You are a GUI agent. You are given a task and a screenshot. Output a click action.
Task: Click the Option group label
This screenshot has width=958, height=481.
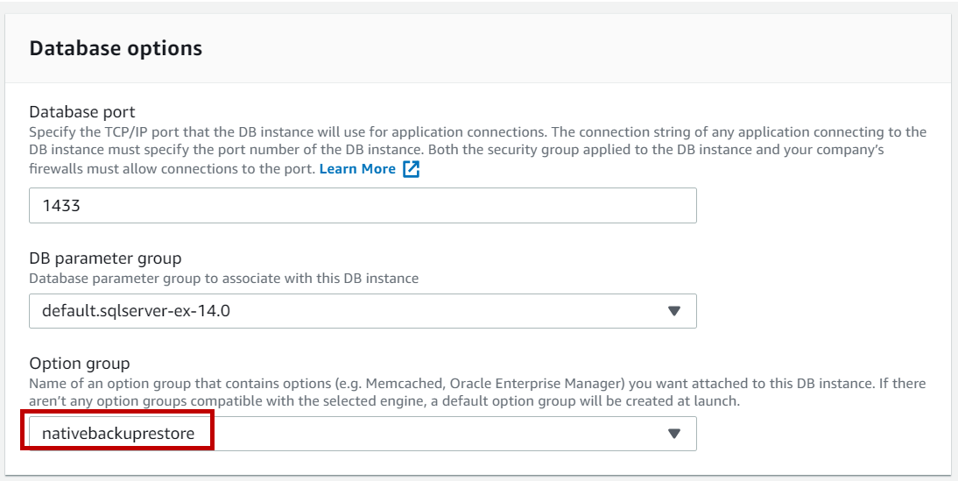[80, 364]
